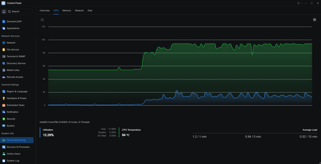321x164 pixels.
Task: Click the Media Index icon
Action: [x=4, y=70]
